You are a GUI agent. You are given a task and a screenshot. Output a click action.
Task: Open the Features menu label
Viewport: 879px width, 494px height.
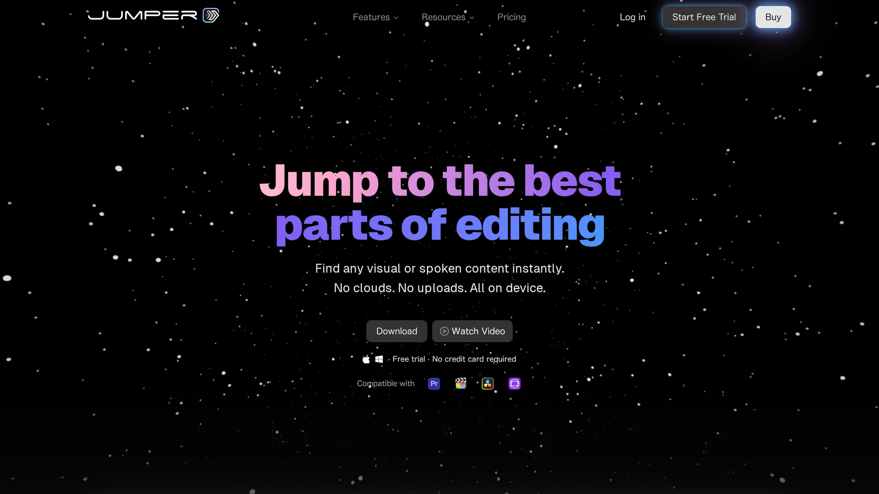(x=371, y=17)
